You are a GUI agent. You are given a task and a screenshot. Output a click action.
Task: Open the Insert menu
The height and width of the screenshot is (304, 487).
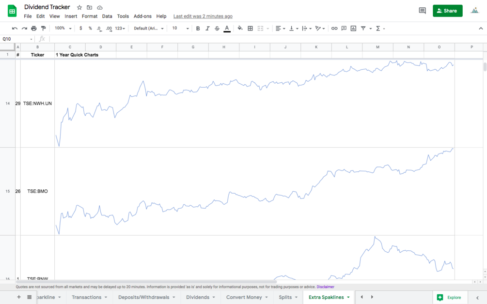click(71, 16)
